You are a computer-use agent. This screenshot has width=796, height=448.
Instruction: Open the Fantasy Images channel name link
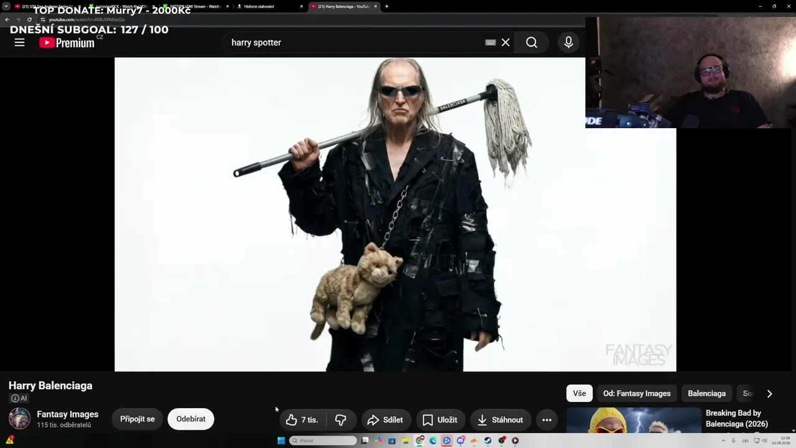point(67,414)
